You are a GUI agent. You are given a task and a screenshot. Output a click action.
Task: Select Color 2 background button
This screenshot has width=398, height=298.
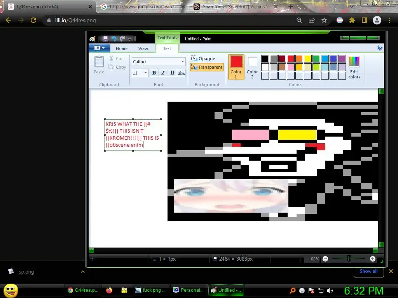point(252,67)
